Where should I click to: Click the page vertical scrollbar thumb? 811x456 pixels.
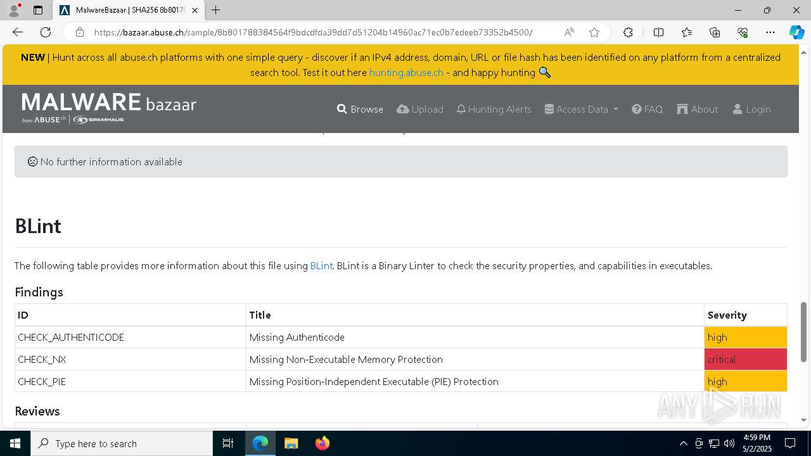click(x=804, y=332)
